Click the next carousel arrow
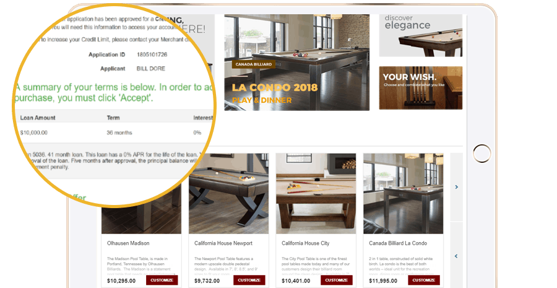This screenshot has width=557, height=288. (457, 187)
